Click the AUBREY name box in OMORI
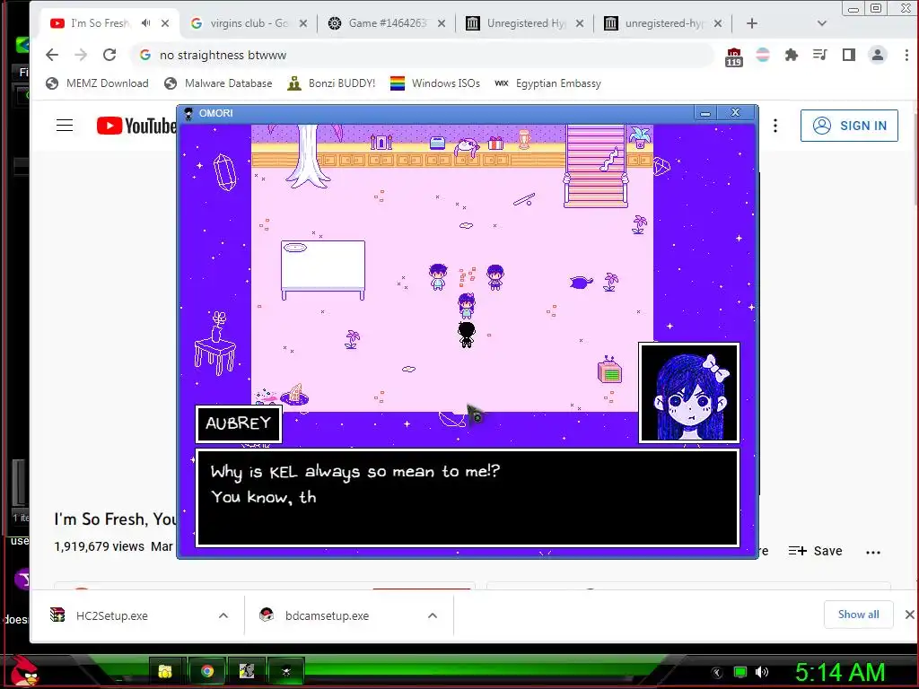The height and width of the screenshot is (689, 919). (x=239, y=423)
